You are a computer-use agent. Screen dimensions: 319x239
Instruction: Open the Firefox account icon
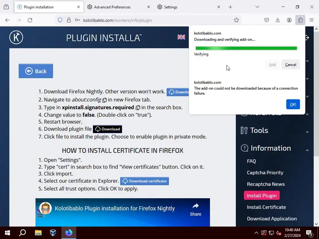pos(289,20)
